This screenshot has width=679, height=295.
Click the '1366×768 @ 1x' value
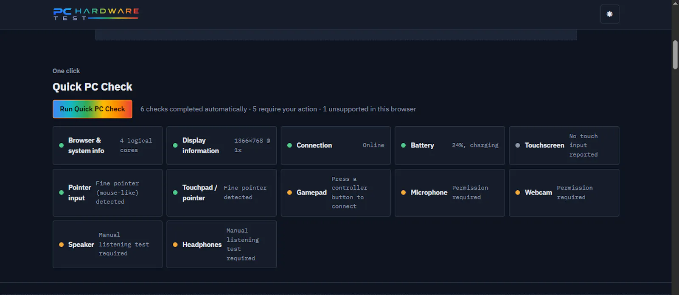(x=252, y=145)
